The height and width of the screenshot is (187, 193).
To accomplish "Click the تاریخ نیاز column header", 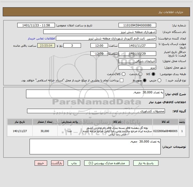I will pyautogui.click(x=20, y=122).
